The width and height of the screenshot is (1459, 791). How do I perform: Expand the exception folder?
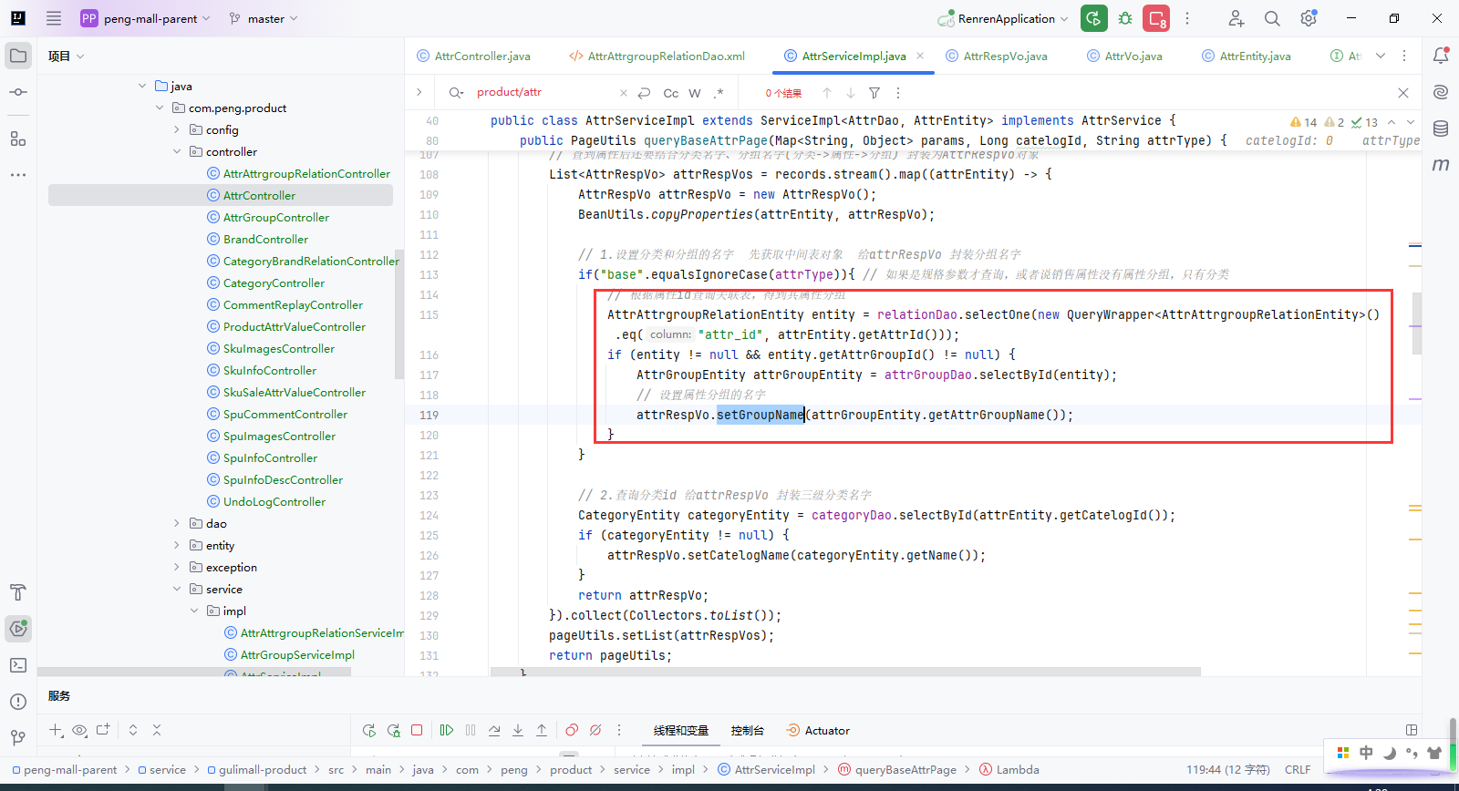click(177, 568)
